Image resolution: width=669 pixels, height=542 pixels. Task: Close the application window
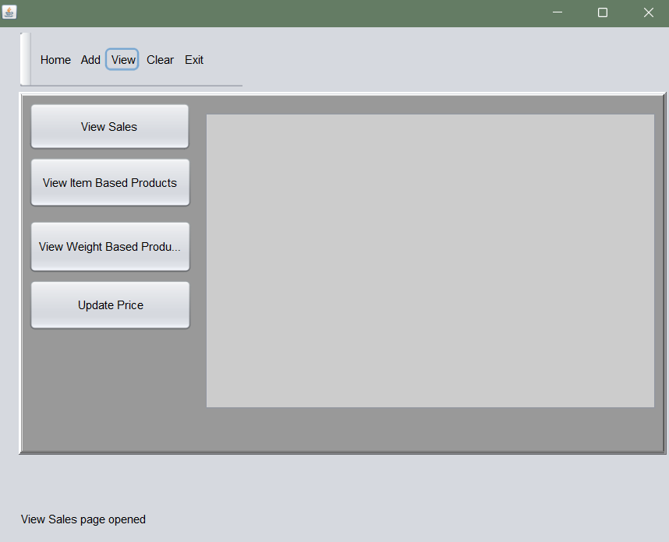pyautogui.click(x=648, y=12)
